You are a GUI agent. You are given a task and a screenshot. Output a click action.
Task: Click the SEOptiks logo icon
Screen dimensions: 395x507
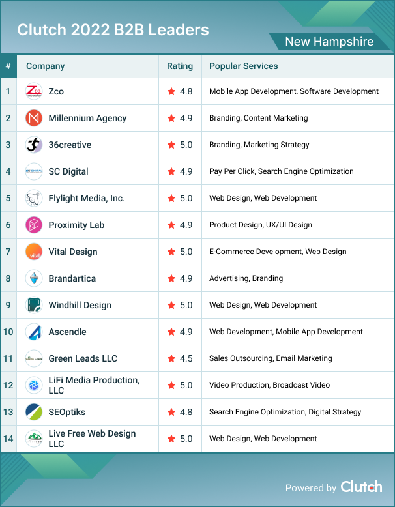pos(34,412)
